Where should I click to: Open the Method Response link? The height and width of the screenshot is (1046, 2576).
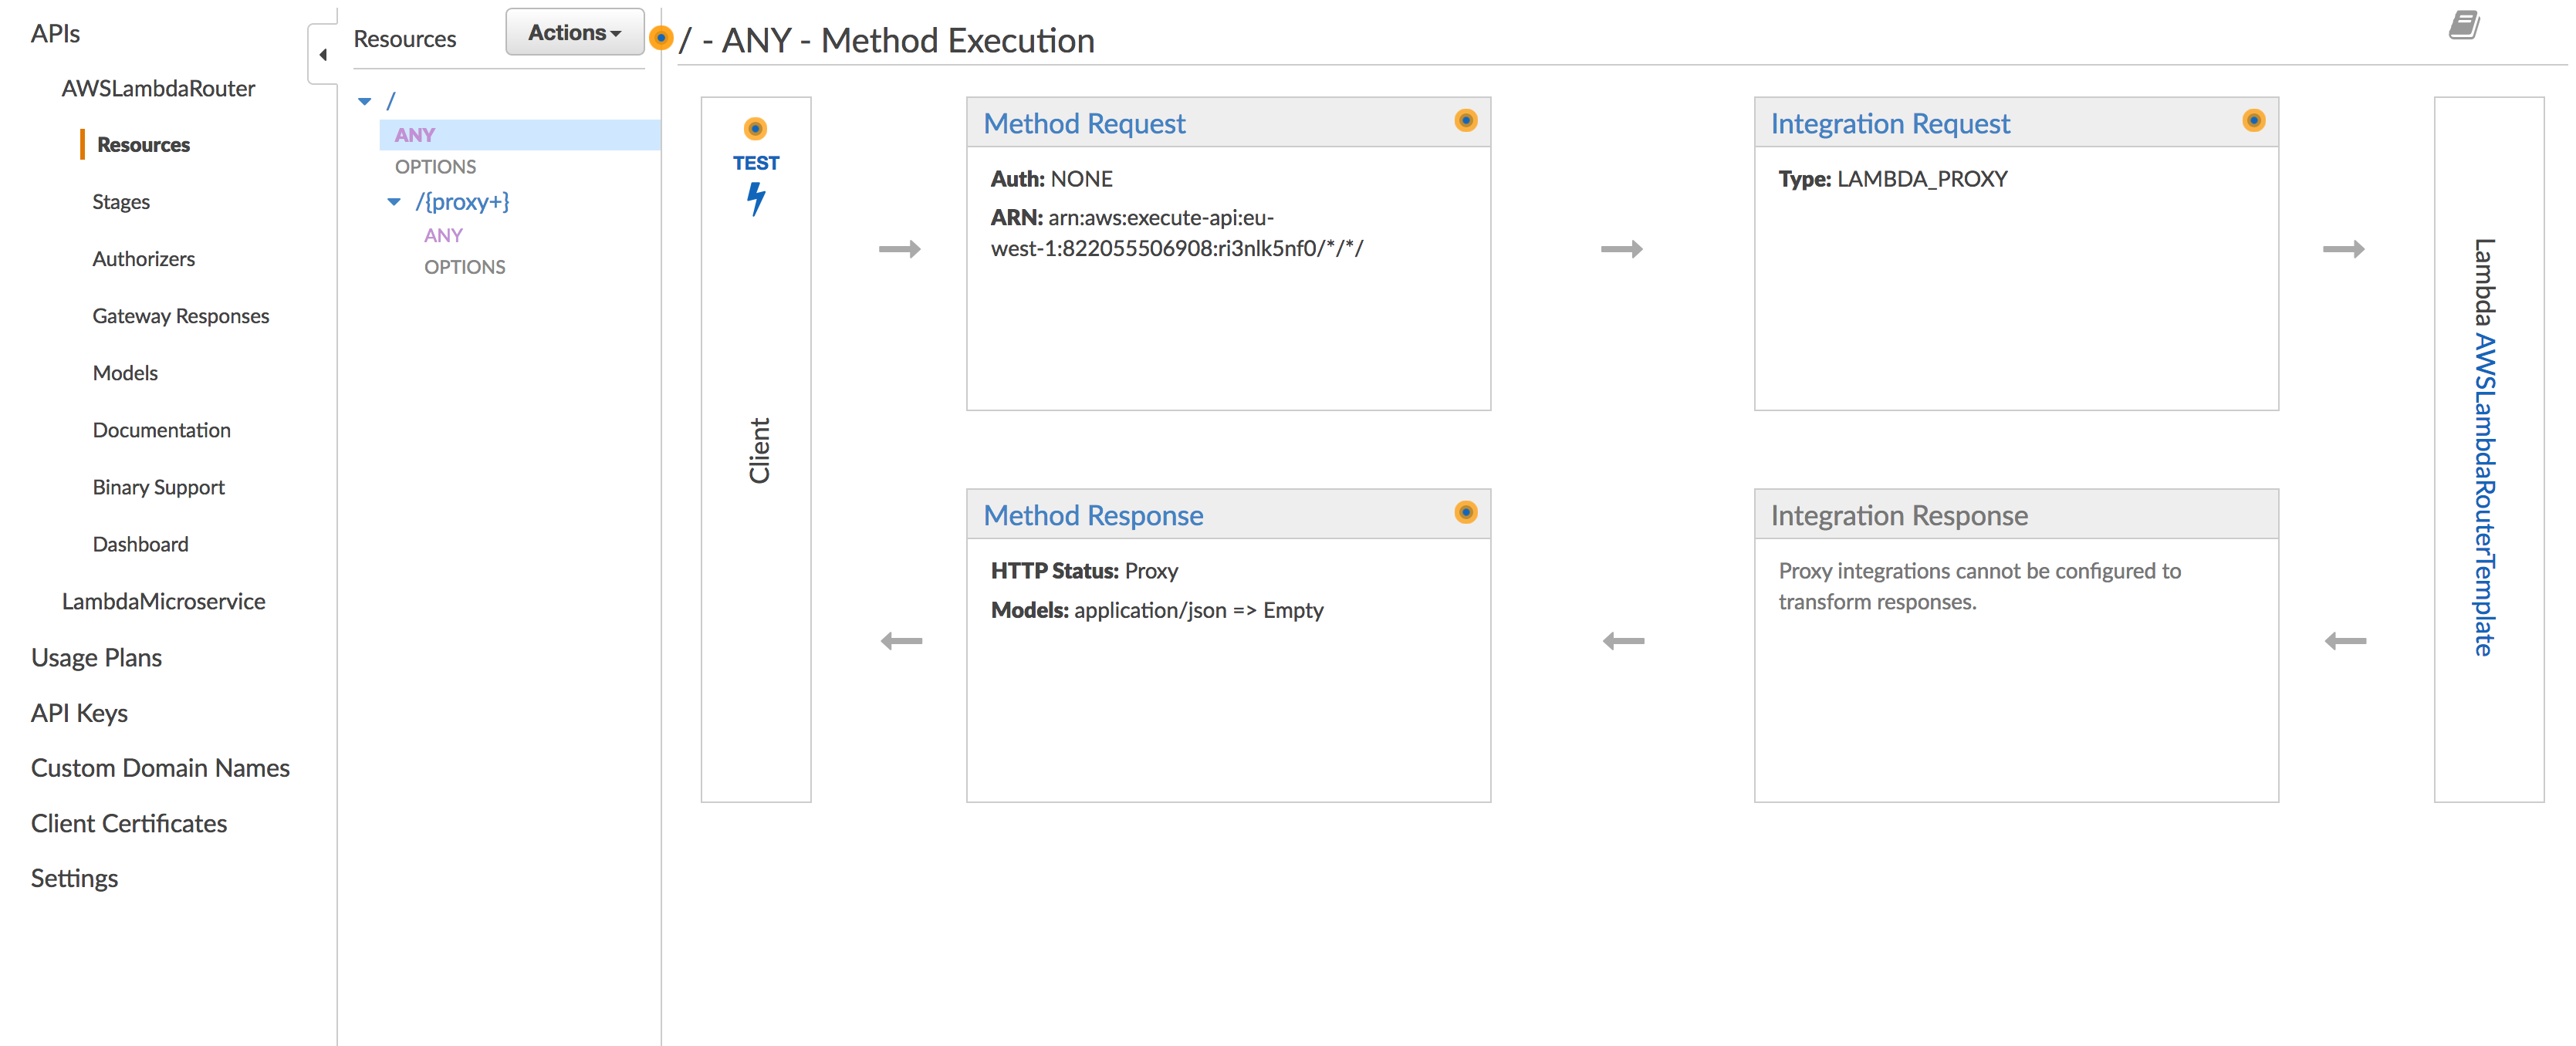[1093, 515]
